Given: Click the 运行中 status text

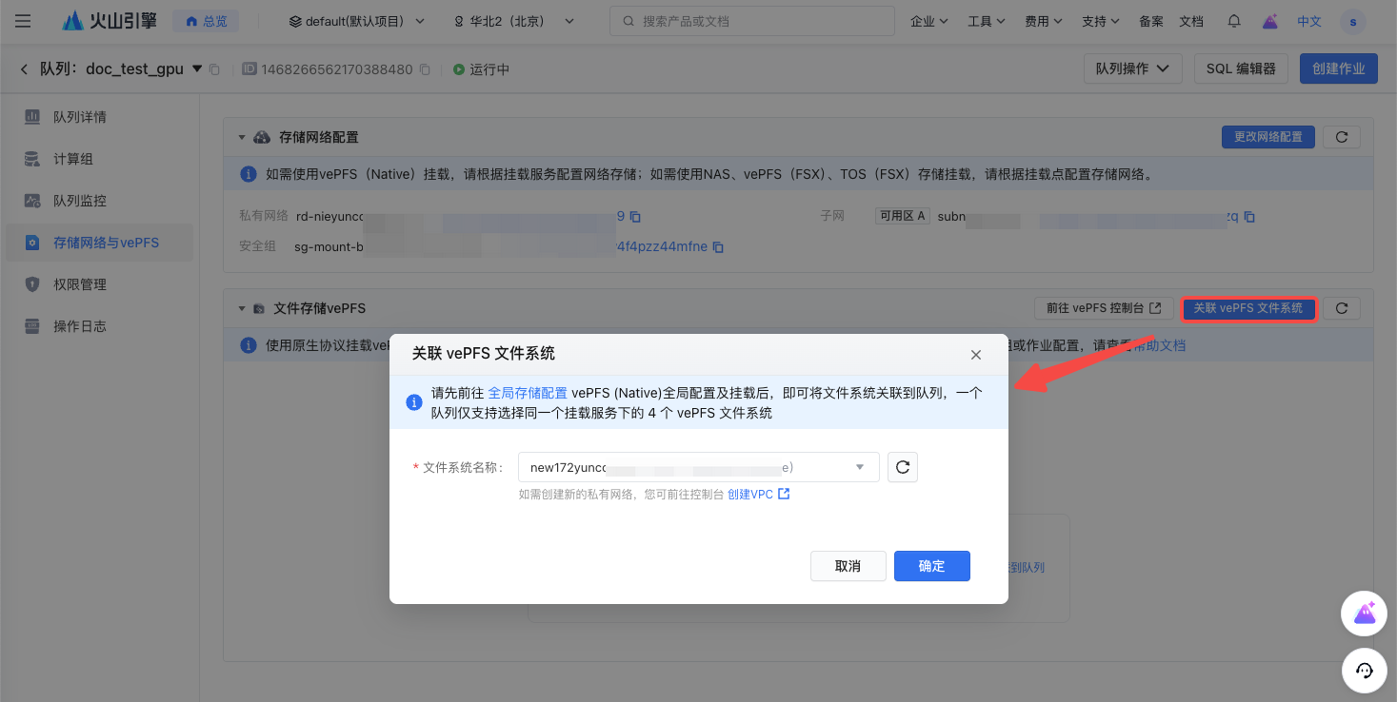Looking at the screenshot, I should click(x=489, y=69).
